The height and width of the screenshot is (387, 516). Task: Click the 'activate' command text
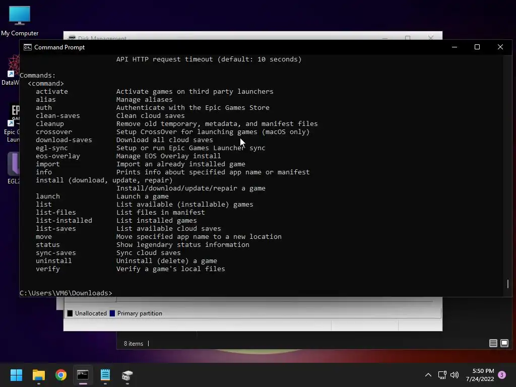coord(52,92)
